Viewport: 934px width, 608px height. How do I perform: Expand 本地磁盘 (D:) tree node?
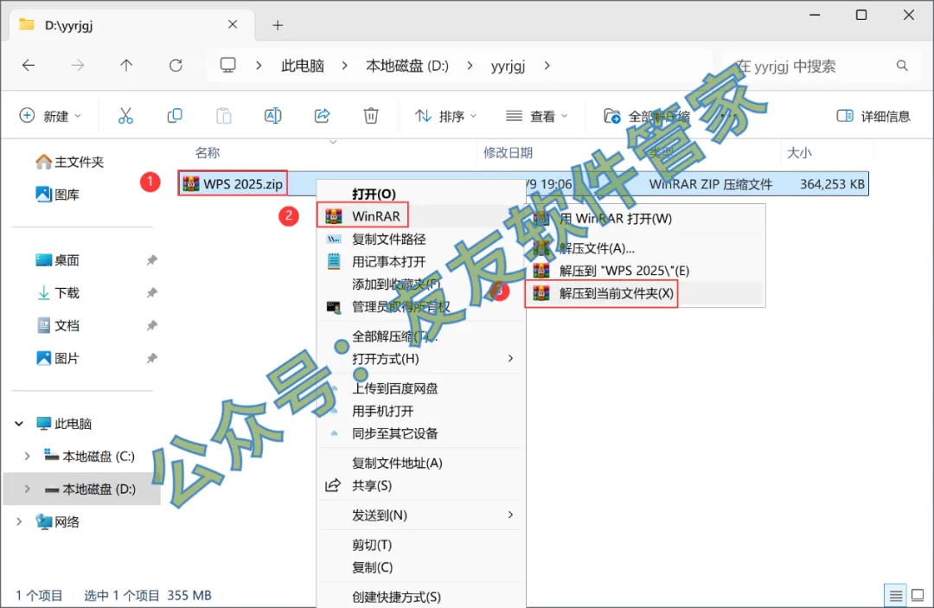(27, 490)
